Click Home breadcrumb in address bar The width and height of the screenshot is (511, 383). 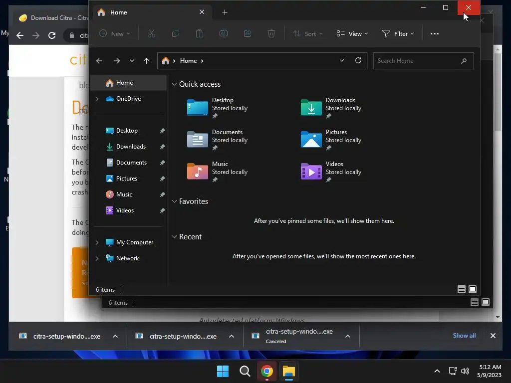pyautogui.click(x=188, y=61)
